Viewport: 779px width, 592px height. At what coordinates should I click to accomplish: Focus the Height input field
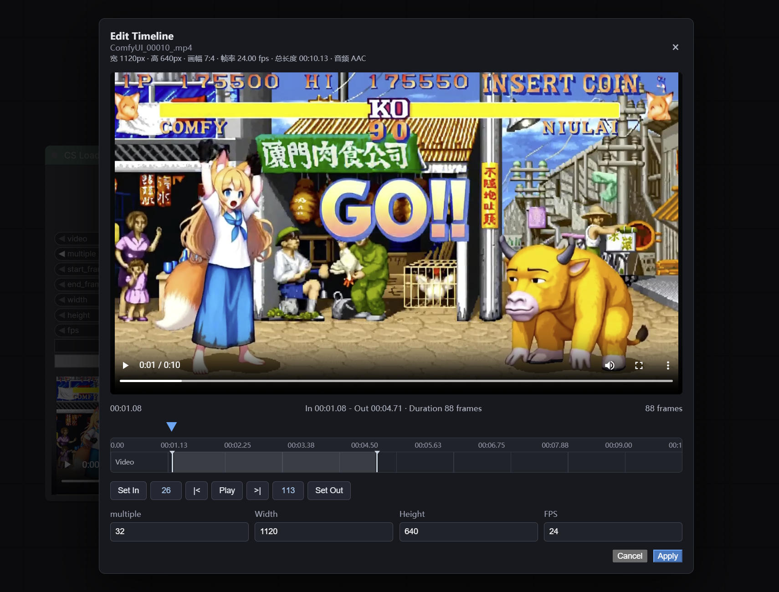pyautogui.click(x=468, y=531)
